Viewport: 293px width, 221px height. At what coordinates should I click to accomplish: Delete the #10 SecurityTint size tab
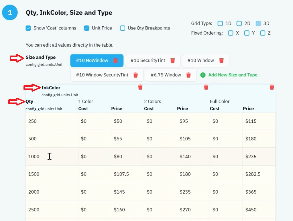coord(173,60)
